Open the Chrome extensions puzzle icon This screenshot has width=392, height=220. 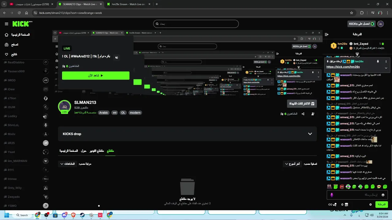pyautogui.click(x=362, y=13)
